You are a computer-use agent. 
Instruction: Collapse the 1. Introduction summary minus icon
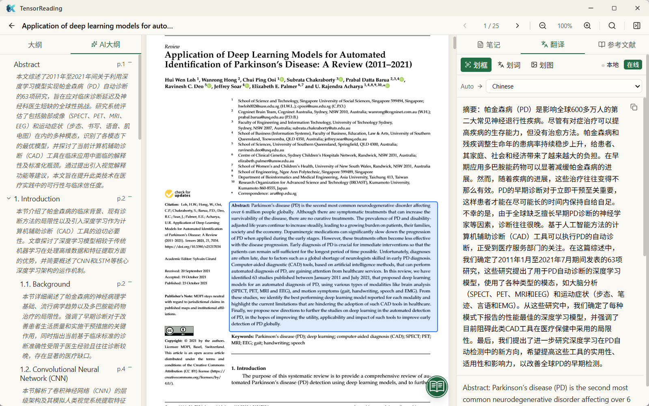pos(130,197)
